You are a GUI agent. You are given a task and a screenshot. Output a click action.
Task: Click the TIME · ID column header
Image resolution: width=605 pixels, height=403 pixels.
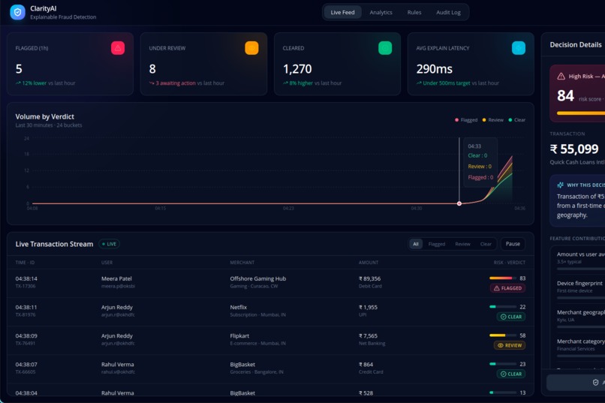(25, 262)
